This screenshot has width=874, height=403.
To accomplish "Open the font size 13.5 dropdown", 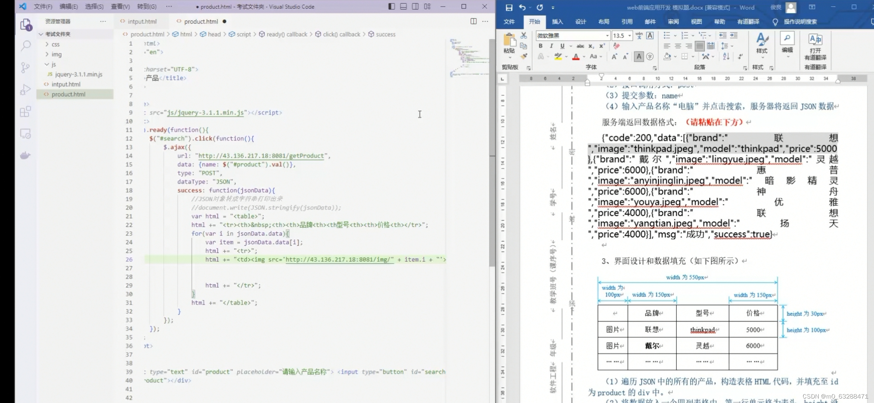I will (630, 35).
